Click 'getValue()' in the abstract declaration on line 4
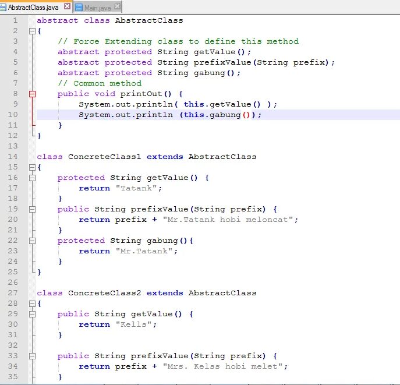The image size is (400, 385). 219,52
